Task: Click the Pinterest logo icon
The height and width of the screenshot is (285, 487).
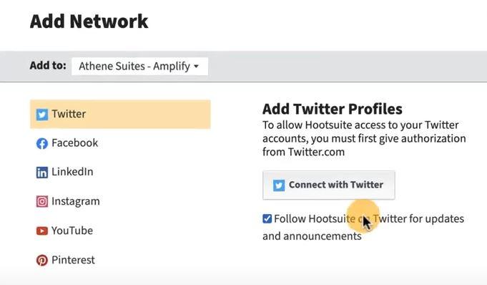Action: coord(42,260)
